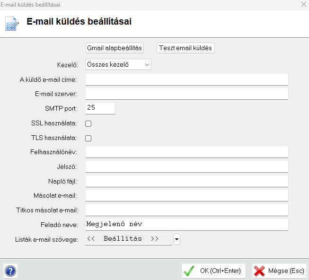The width and height of the screenshot is (309, 280).
Task: Click the Feladó neve text field
Action: pyautogui.click(x=186, y=224)
